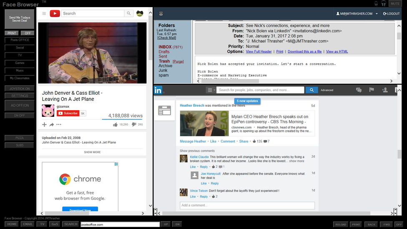Viewport: 407px width, 229px height.
Task: Open the INBOX mail folder
Action: [x=165, y=47]
